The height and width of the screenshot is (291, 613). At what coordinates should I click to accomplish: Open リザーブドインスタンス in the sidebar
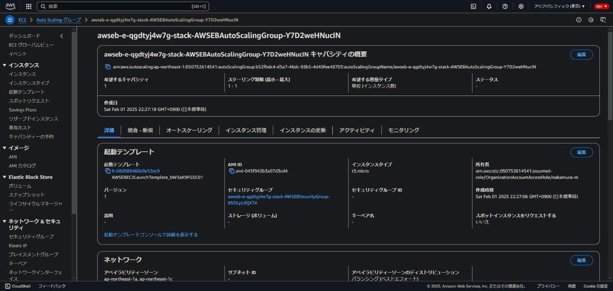coord(33,119)
